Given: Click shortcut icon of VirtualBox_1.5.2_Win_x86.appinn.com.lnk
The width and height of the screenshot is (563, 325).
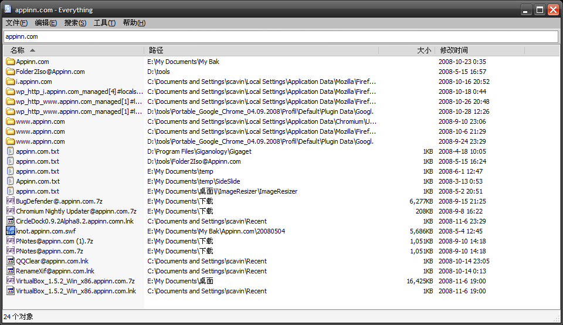Looking at the screenshot, I should click(x=11, y=291).
